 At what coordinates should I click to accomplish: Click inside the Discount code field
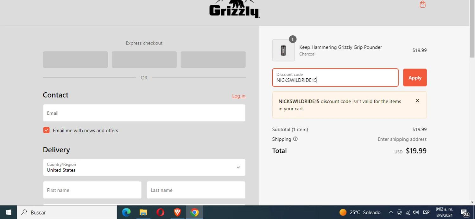(335, 77)
